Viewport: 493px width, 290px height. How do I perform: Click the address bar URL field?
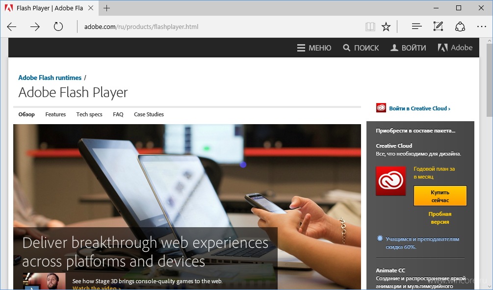click(220, 26)
